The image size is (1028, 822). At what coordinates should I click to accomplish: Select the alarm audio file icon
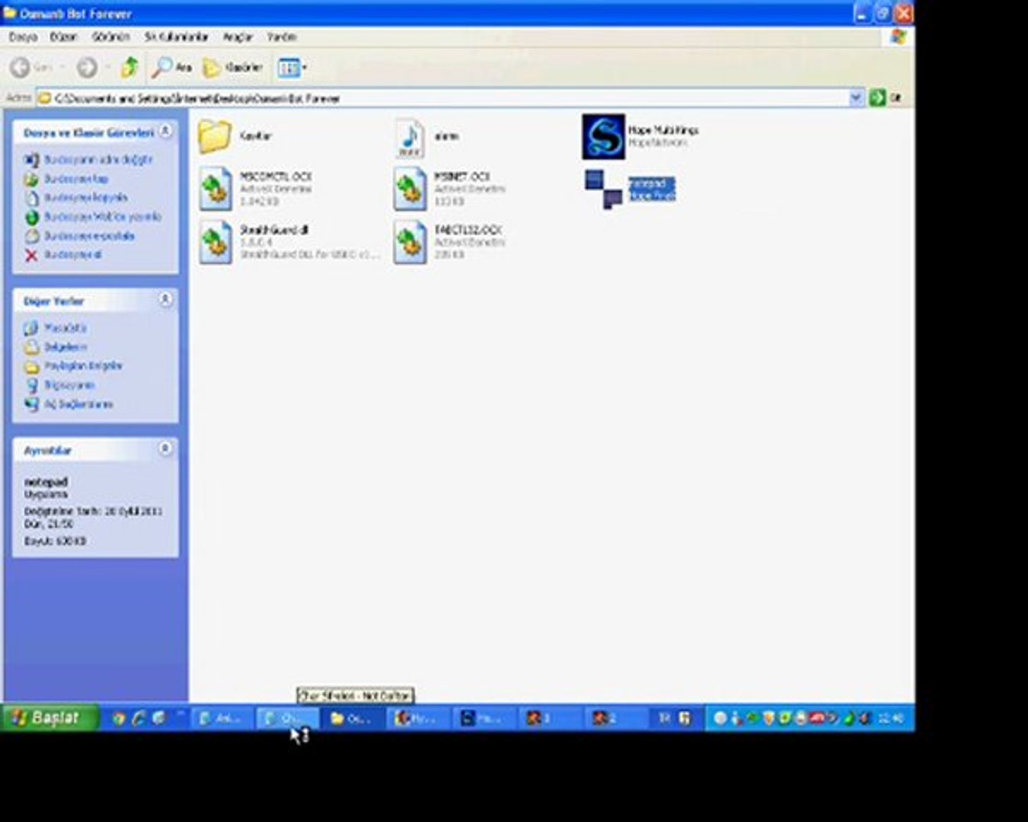410,138
